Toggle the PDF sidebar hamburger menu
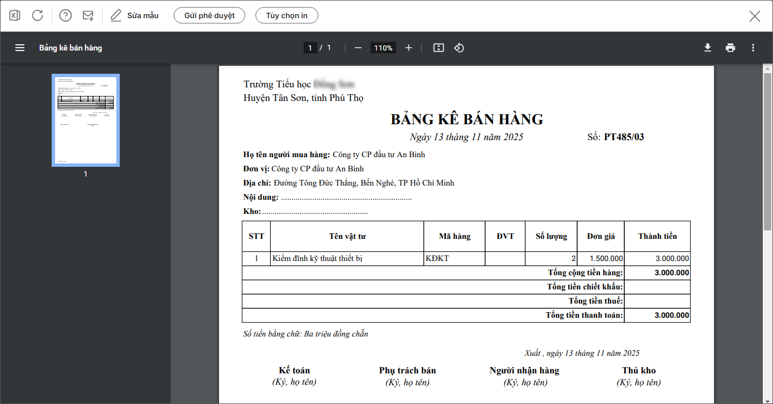The width and height of the screenshot is (773, 404). [x=20, y=48]
